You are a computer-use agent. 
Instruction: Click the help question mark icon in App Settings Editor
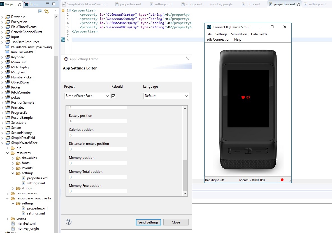tap(69, 222)
